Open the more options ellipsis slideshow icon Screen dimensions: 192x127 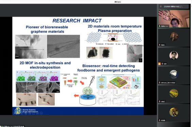[x=41, y=113]
